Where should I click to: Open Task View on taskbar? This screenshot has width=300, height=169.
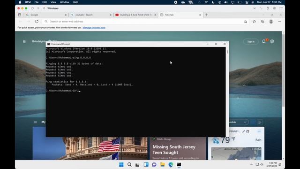coord(137,165)
